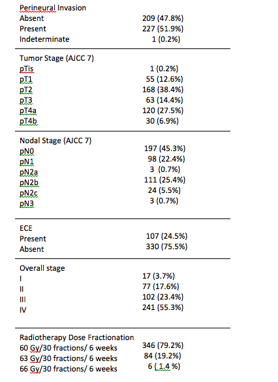Click the pN0 row label
This screenshot has width=278, height=382.
27,151
